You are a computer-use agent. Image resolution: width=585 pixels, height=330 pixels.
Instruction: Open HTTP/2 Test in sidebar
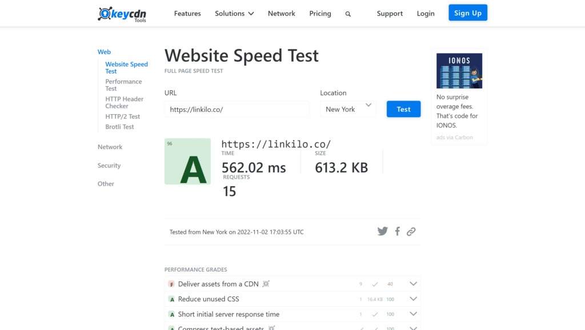[122, 116]
